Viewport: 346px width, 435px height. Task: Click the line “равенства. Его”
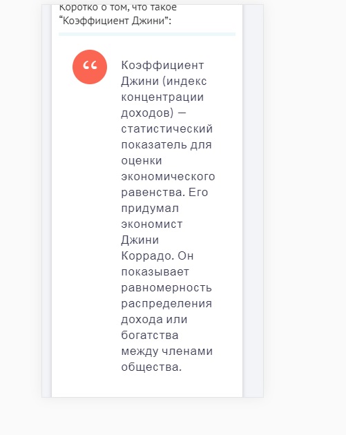[x=164, y=192]
